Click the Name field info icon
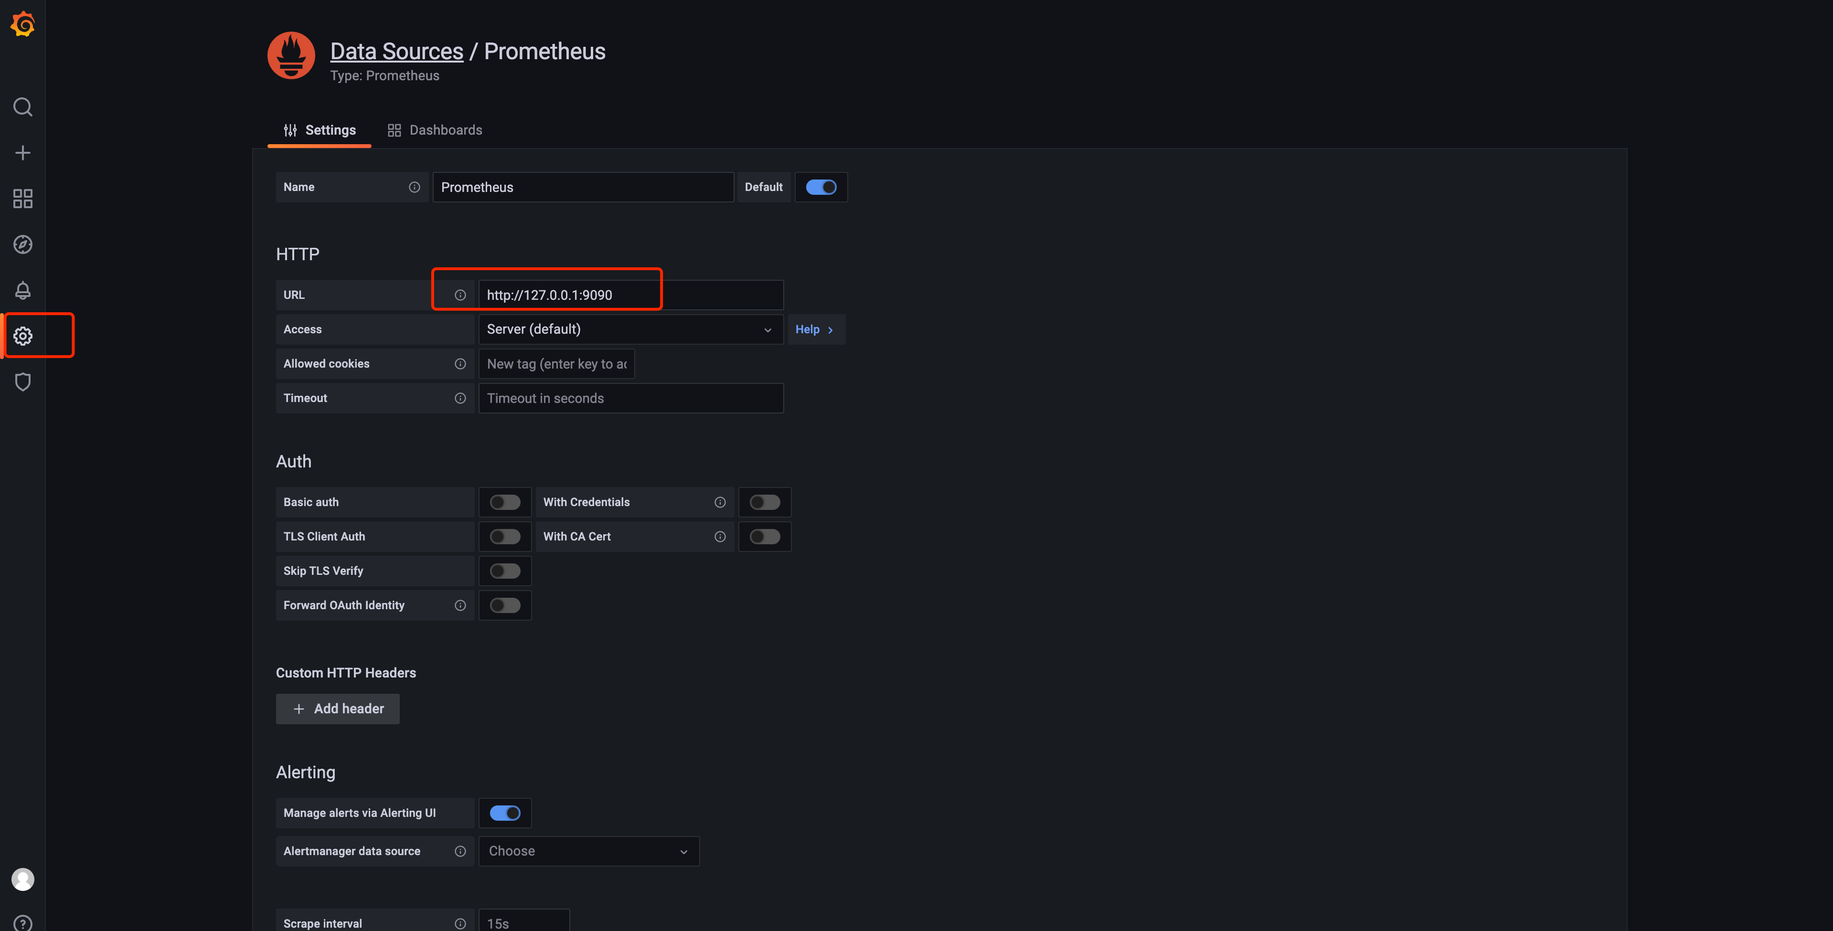 click(414, 186)
